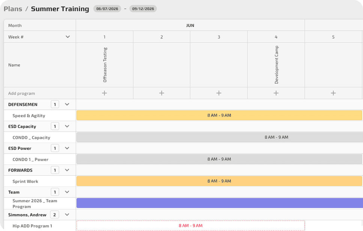Collapse the ESD Capacity group
Viewport: 363px width, 231px height.
[x=67, y=126]
